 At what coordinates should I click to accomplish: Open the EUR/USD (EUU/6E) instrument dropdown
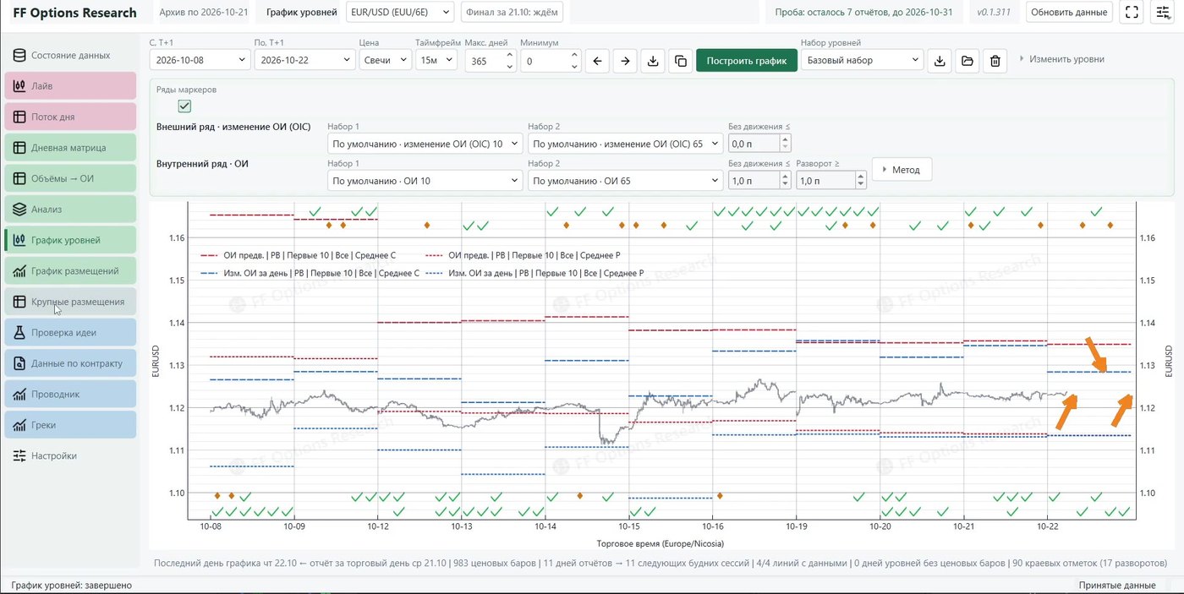click(x=401, y=13)
